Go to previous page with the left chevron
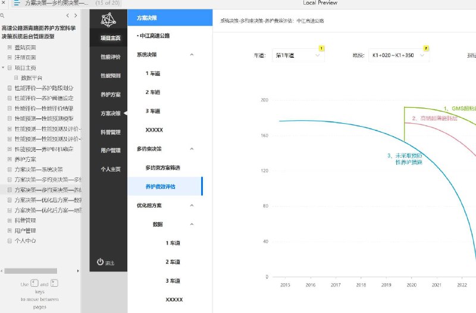 point(67,15)
